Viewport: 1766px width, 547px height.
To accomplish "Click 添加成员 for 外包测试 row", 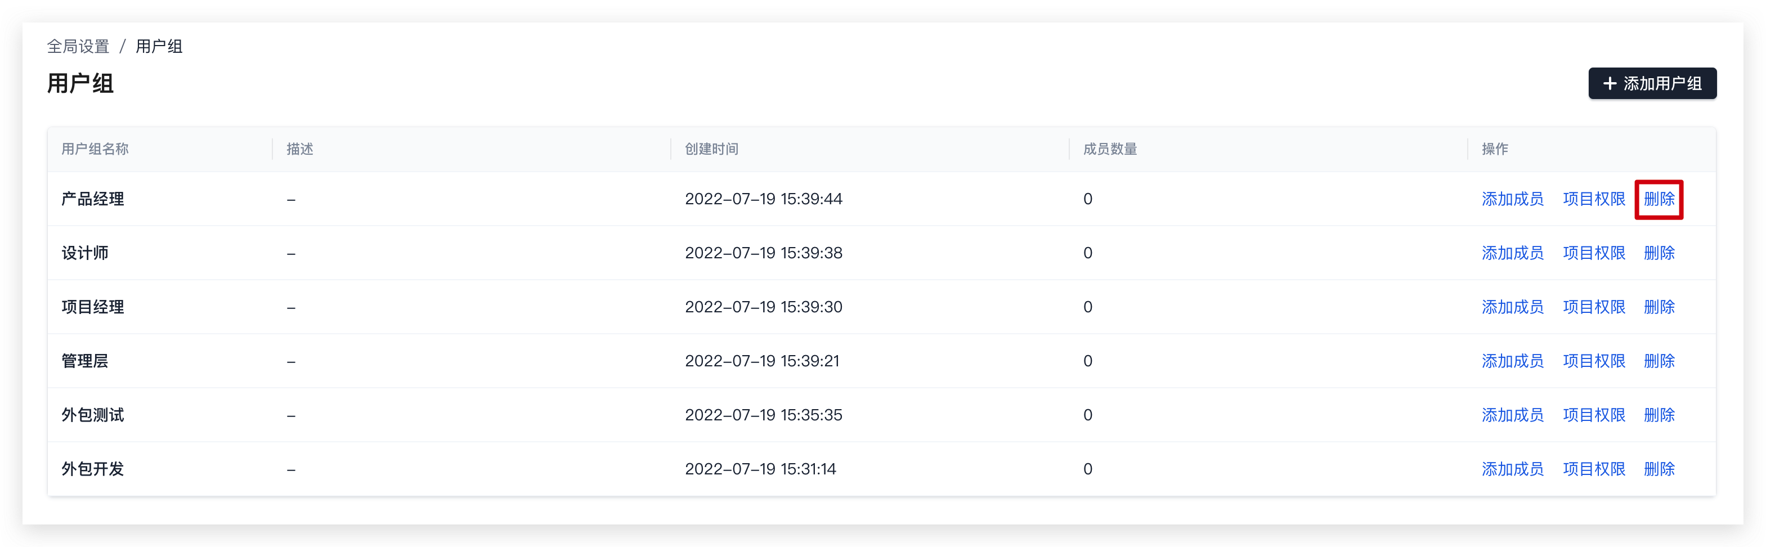I will (1512, 415).
